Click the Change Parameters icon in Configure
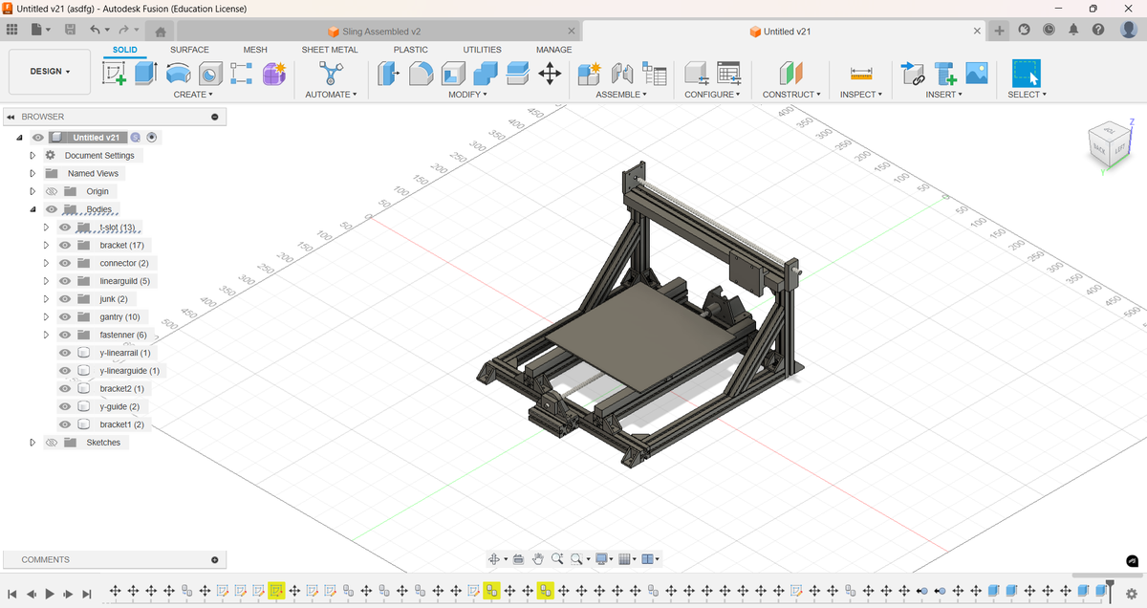The height and width of the screenshot is (608, 1147). tap(728, 74)
